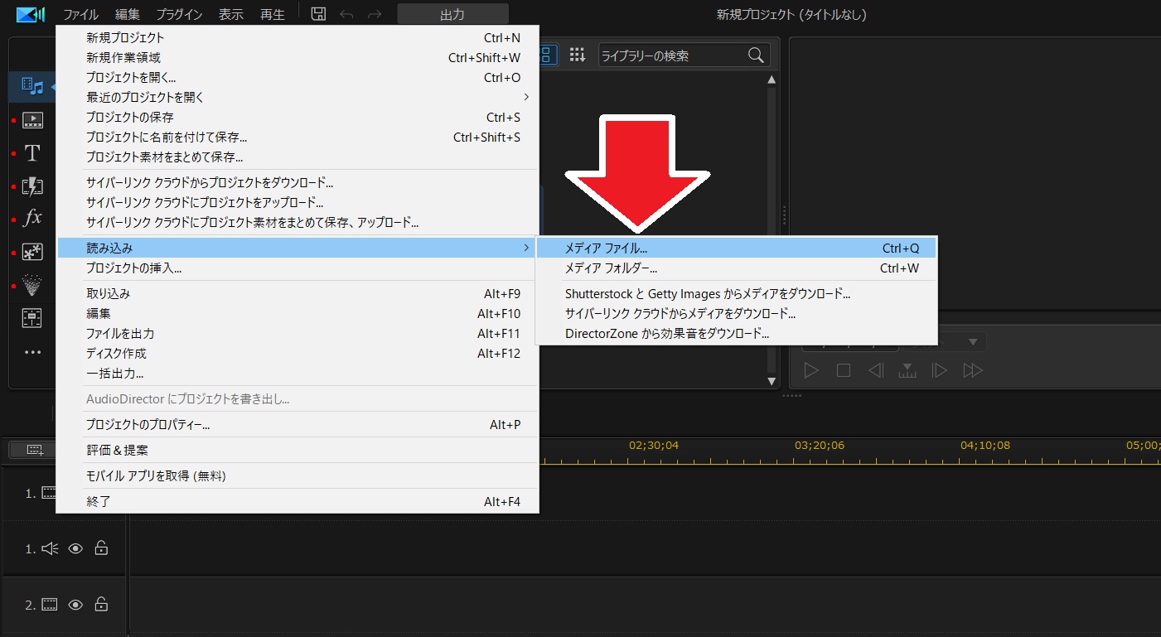Select DirectorZone から効果音をダウンロード...
Viewport: 1161px width, 637px height.
click(737, 334)
